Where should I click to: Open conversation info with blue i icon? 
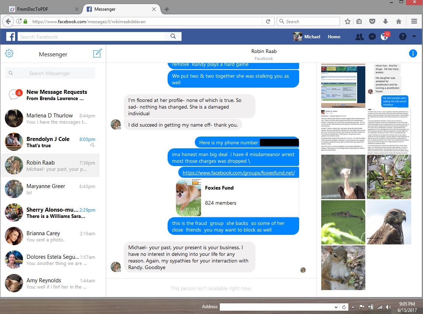click(413, 53)
